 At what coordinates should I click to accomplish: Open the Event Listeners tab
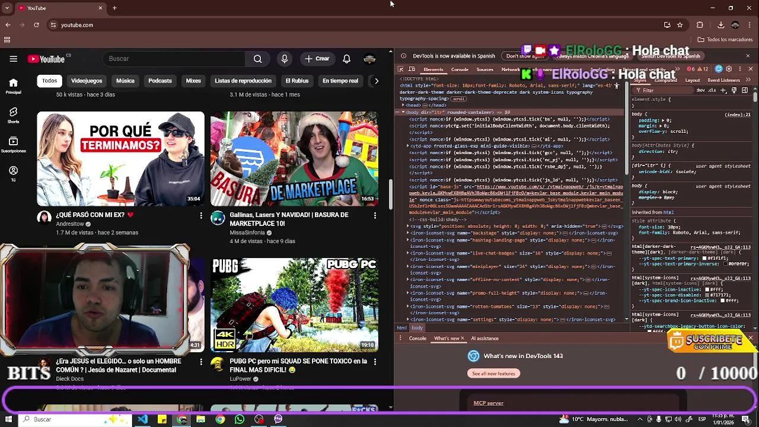tap(723, 80)
